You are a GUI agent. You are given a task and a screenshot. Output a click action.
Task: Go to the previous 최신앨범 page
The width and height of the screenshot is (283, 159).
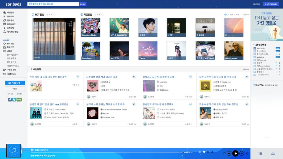(100, 15)
